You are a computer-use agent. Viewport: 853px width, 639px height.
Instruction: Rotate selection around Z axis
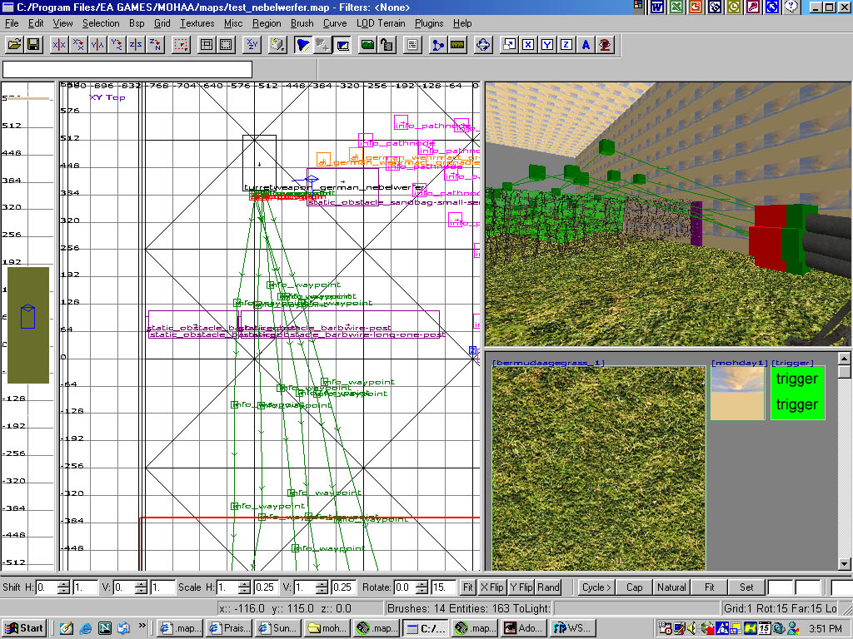click(155, 44)
